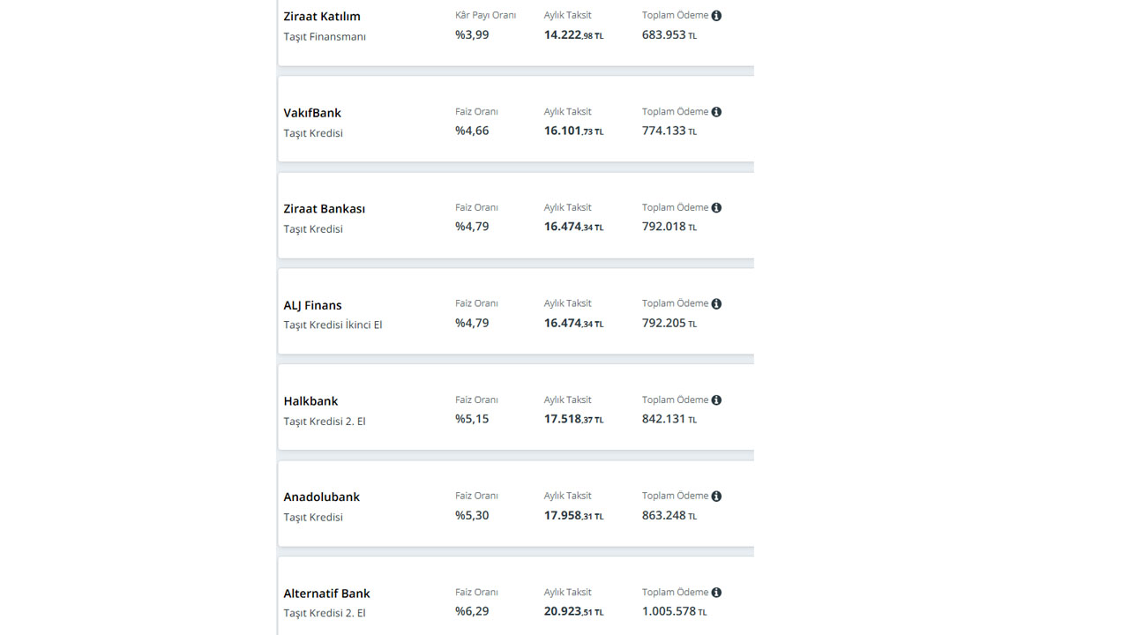This screenshot has height=635, width=1129.
Task: Show Alternatif Bank total payment info
Action: point(716,593)
